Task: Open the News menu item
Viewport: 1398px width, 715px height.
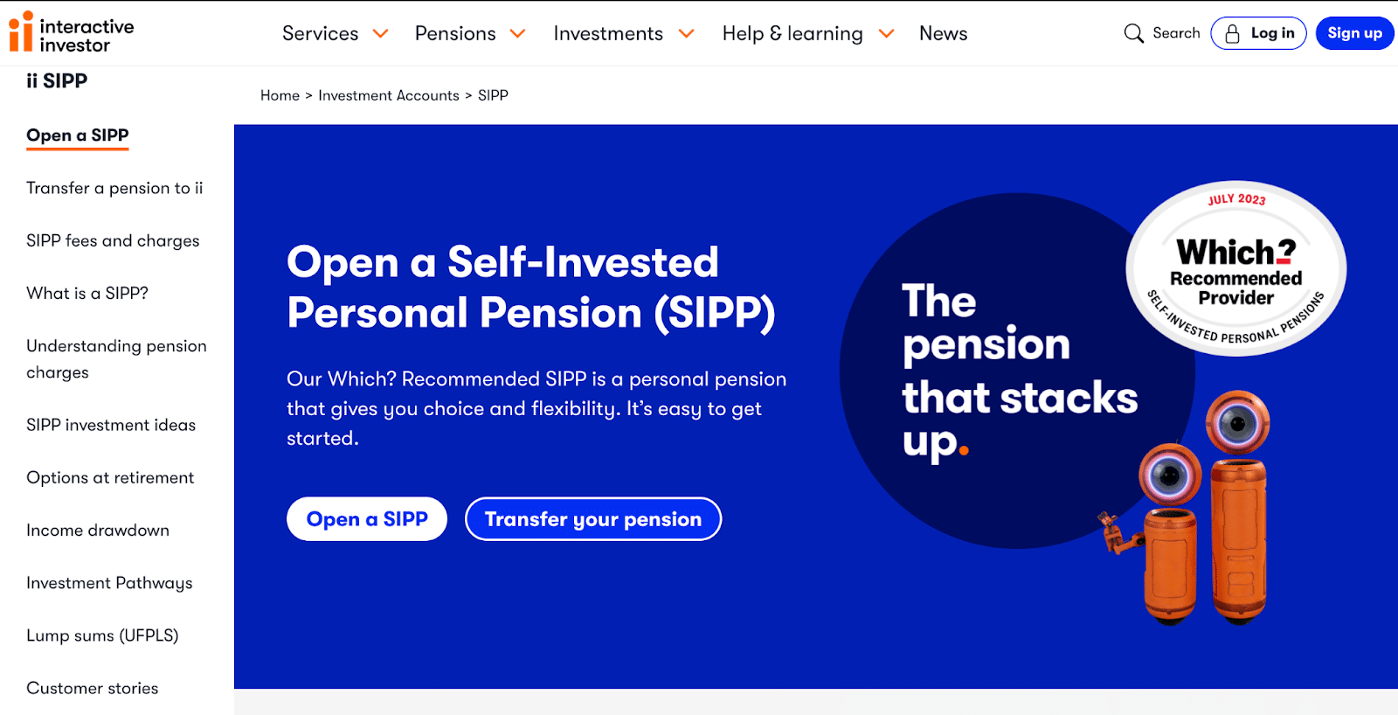Action: 943,33
